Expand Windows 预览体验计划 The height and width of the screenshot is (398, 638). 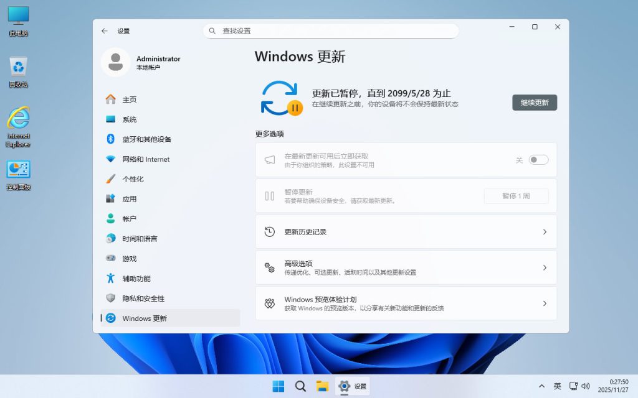coord(406,303)
